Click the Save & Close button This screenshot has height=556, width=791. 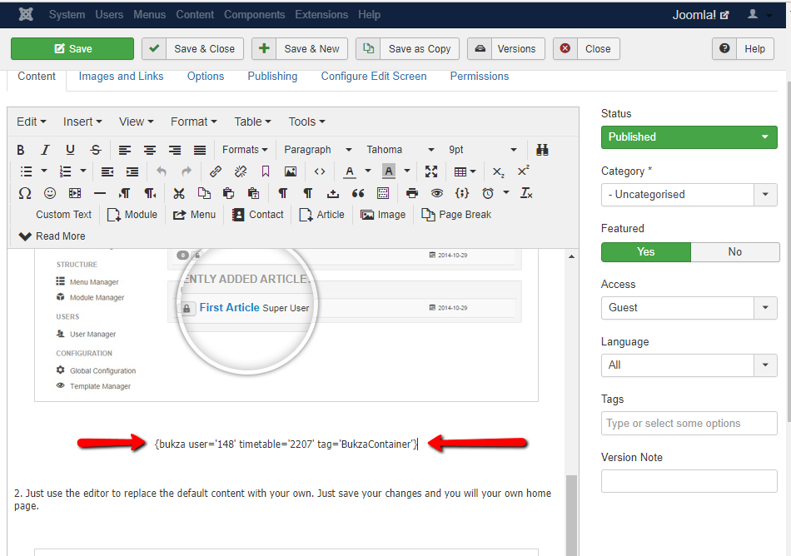click(193, 49)
